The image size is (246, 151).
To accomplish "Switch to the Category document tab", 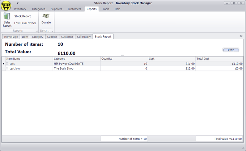I will point(38,37).
